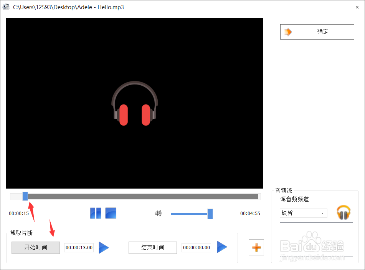Image resolution: width=365 pixels, height=270 pixels.
Task: Click the total duration 00:04:55 label
Action: tap(250, 214)
